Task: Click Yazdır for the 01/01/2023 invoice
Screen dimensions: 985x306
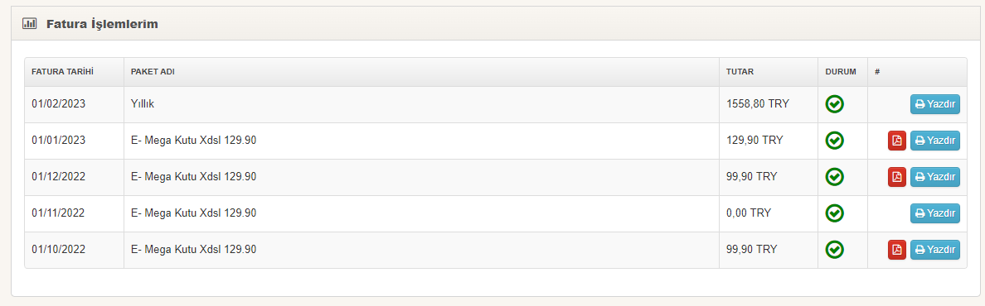Action: (x=934, y=141)
